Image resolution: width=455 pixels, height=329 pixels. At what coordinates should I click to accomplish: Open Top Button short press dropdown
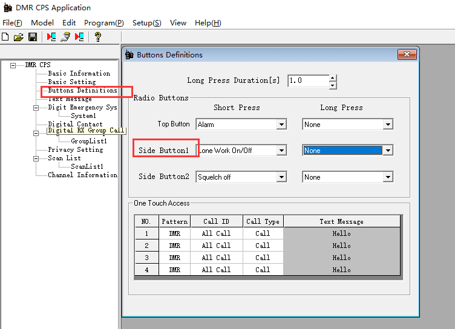point(281,125)
